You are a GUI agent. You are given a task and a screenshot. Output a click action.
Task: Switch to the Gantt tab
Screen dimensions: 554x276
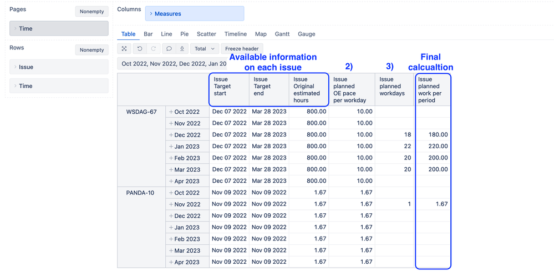pyautogui.click(x=282, y=34)
